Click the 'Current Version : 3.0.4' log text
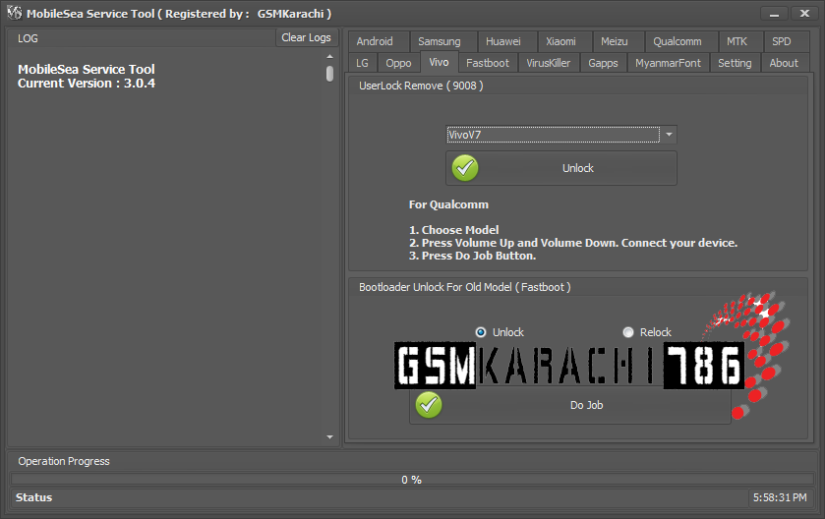The image size is (825, 519). pos(87,84)
